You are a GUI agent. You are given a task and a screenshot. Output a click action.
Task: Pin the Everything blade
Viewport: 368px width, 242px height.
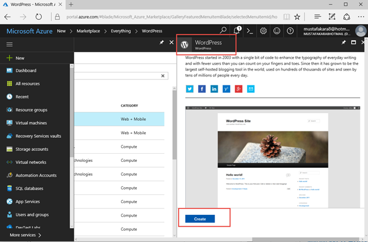pos(162,42)
